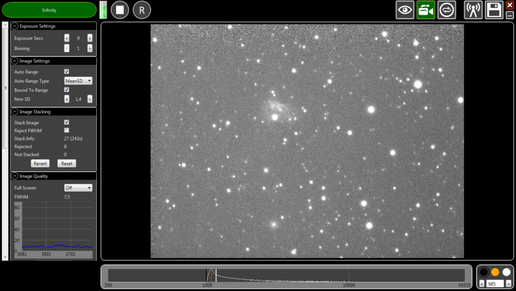Select the white point circle

point(507,272)
